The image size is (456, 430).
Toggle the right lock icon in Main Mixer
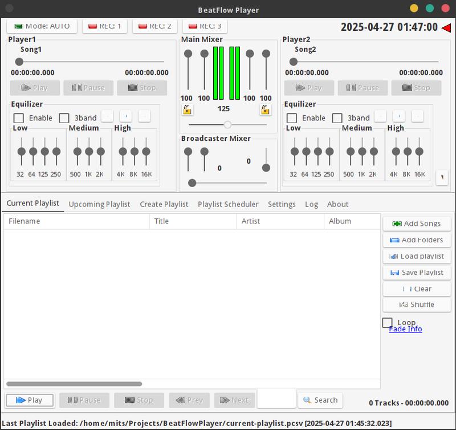(x=265, y=110)
